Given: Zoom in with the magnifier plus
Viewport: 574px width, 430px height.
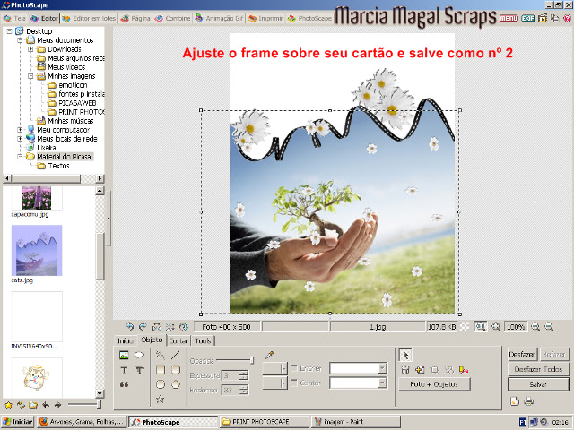Looking at the screenshot, I should point(535,326).
